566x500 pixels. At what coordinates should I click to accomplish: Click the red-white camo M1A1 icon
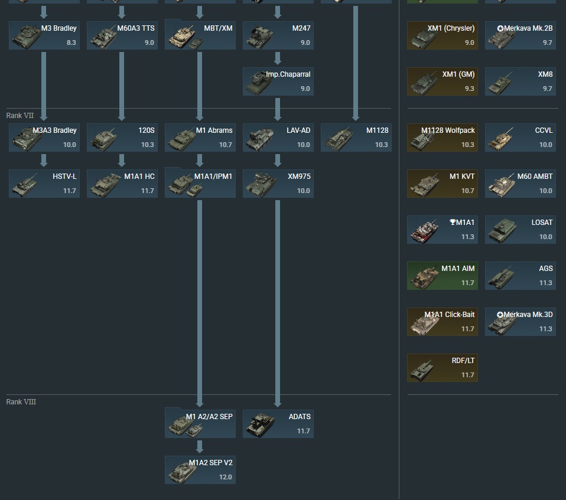pyautogui.click(x=424, y=231)
